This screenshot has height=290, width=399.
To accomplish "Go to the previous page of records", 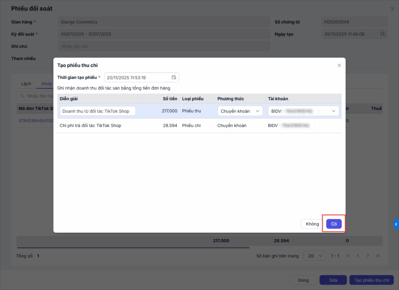I will coord(358,256).
